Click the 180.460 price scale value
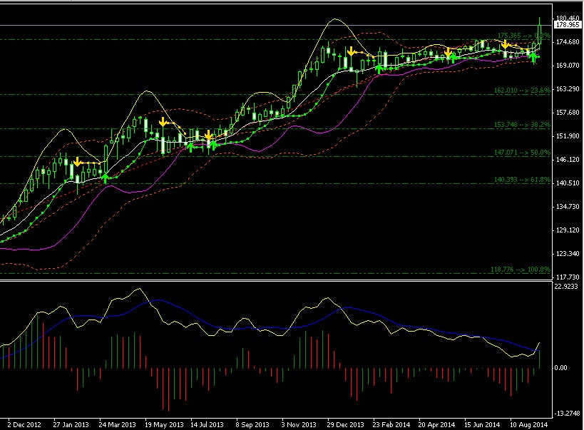This screenshot has width=584, height=430. 568,18
